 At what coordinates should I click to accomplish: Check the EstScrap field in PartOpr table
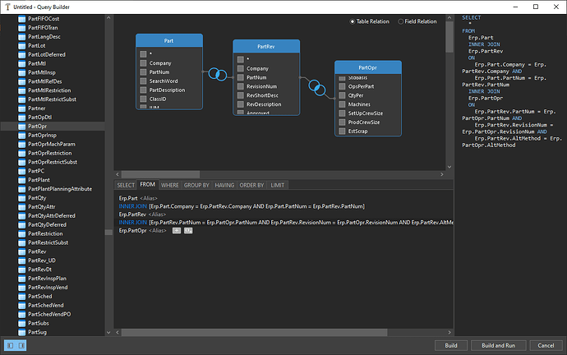[342, 131]
